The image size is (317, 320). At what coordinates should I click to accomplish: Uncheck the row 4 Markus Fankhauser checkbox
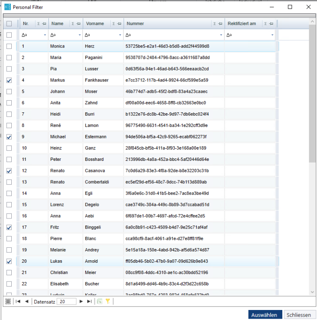click(9, 80)
